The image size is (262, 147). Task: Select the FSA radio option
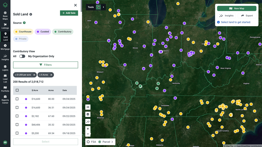(88, 142)
